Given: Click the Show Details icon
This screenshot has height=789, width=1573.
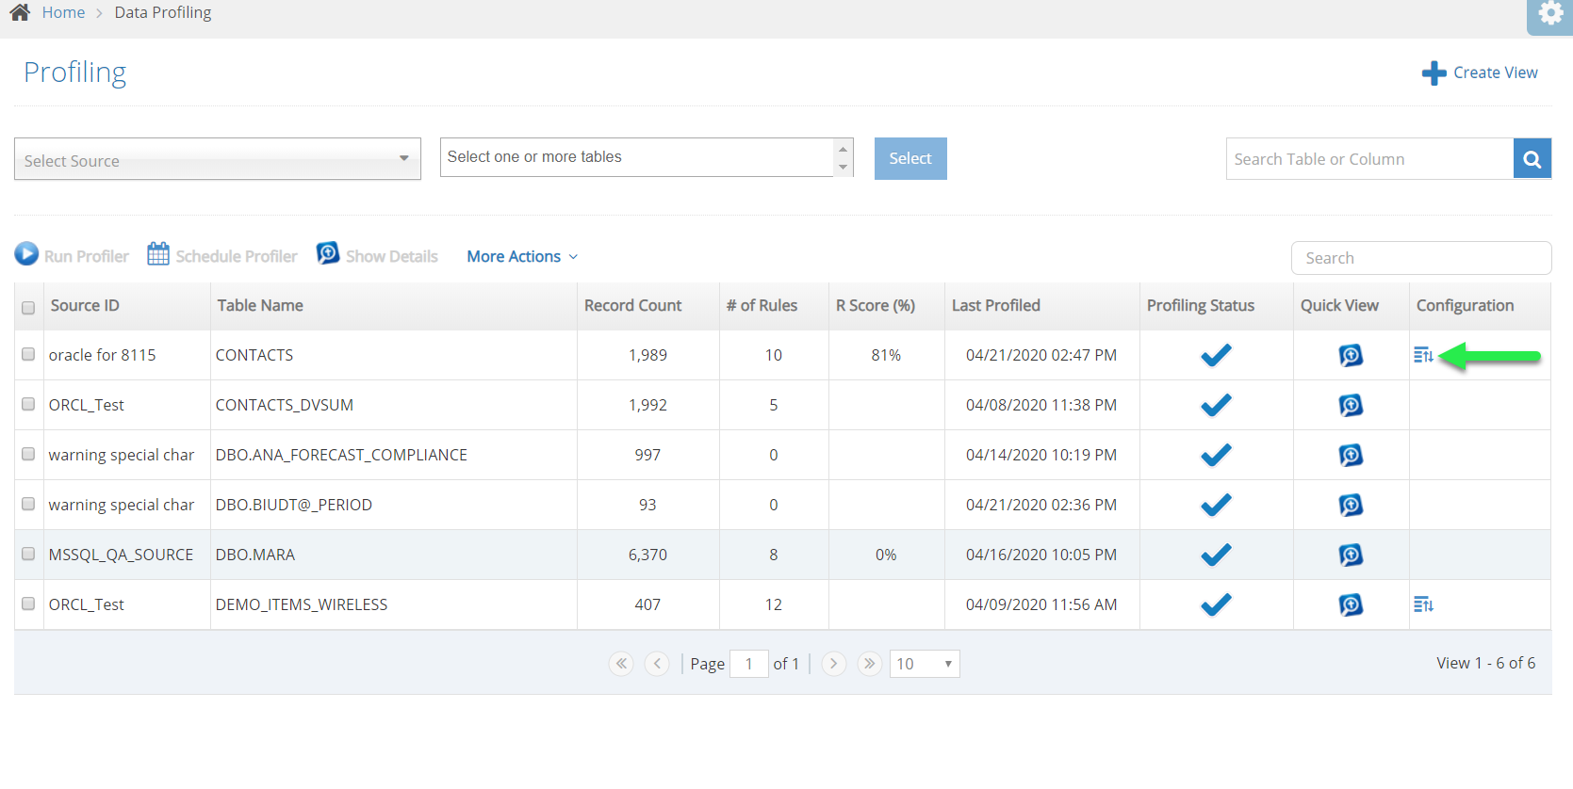Looking at the screenshot, I should [x=327, y=253].
